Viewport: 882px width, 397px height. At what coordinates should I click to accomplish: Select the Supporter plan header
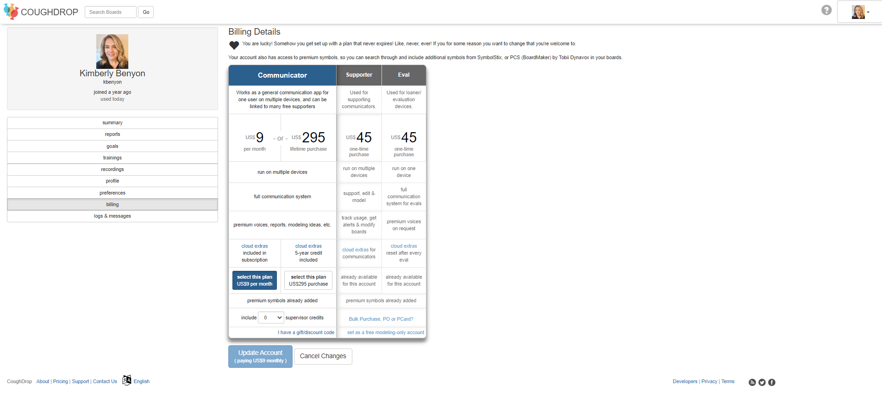pos(359,75)
